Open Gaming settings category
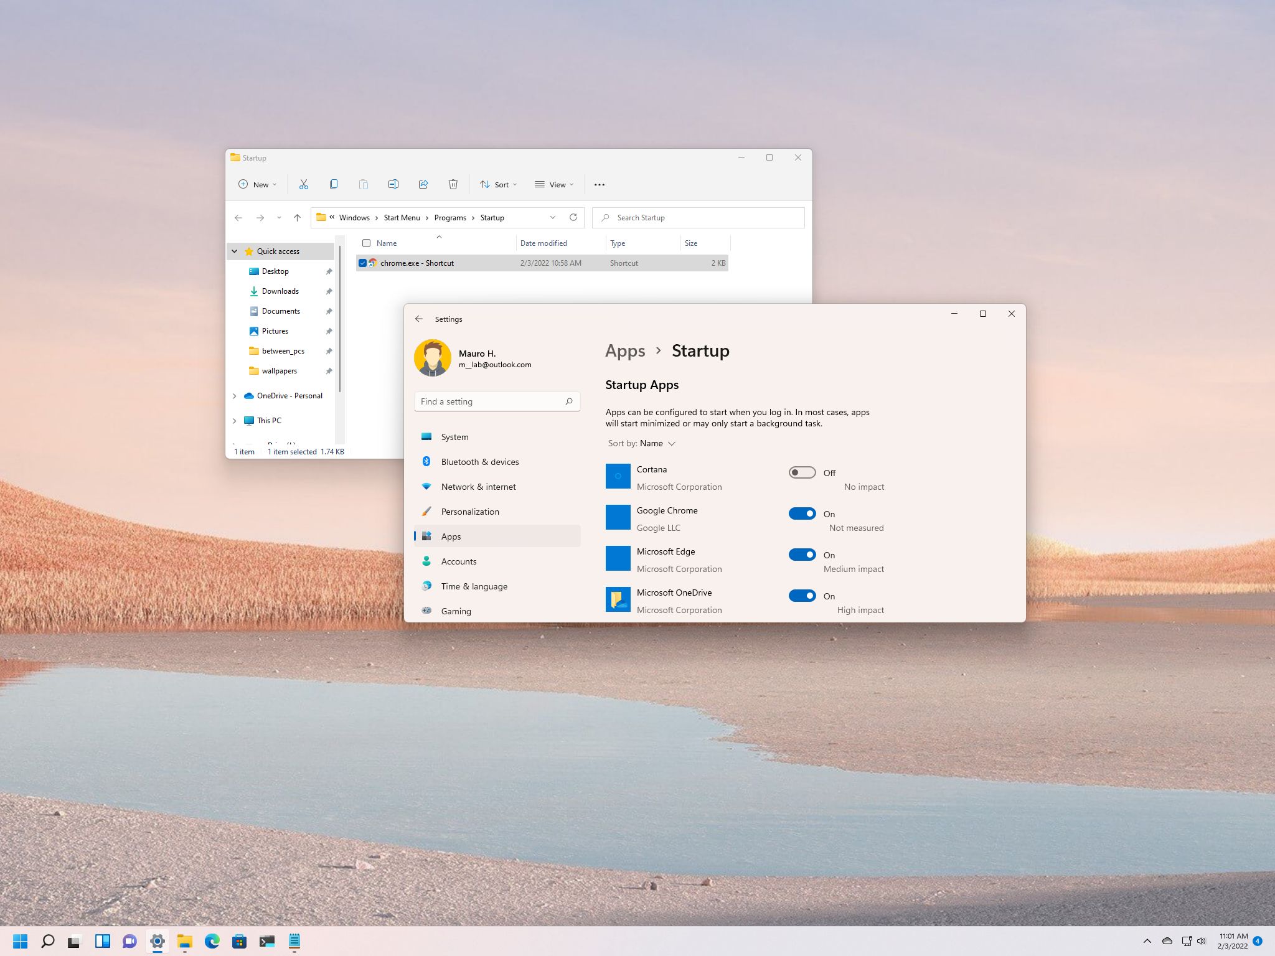This screenshot has height=956, width=1275. click(497, 611)
